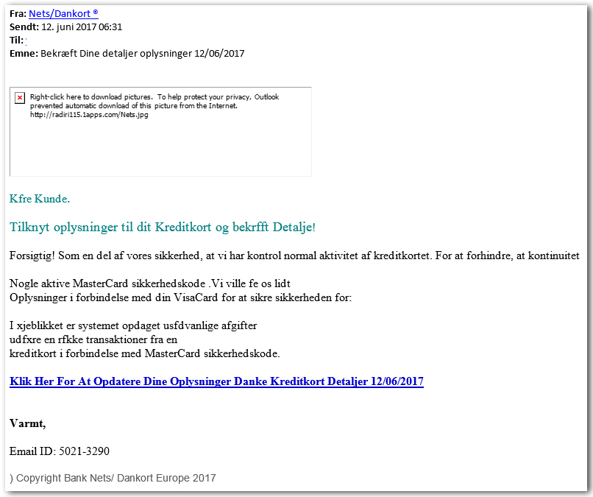593x497 pixels.
Task: Click the radiri115.1apps.com/Nets.jpg image URL text
Action: 89,115
